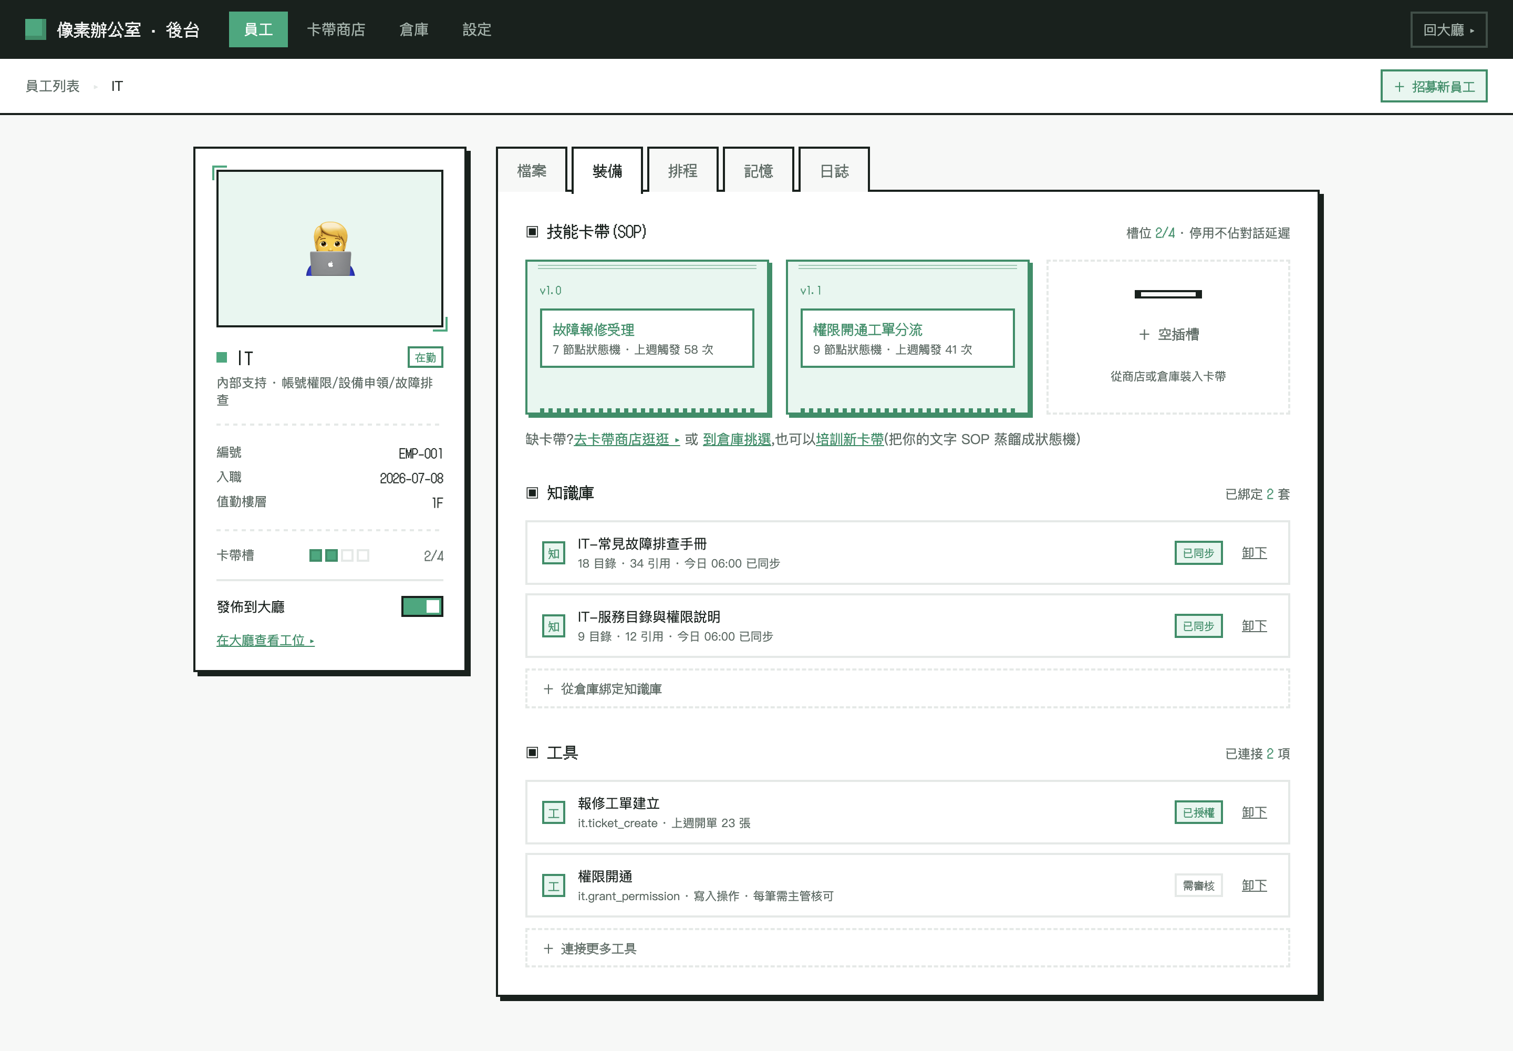Click 已授權 badge on 報修工單建立
The image size is (1513, 1051).
pos(1198,812)
